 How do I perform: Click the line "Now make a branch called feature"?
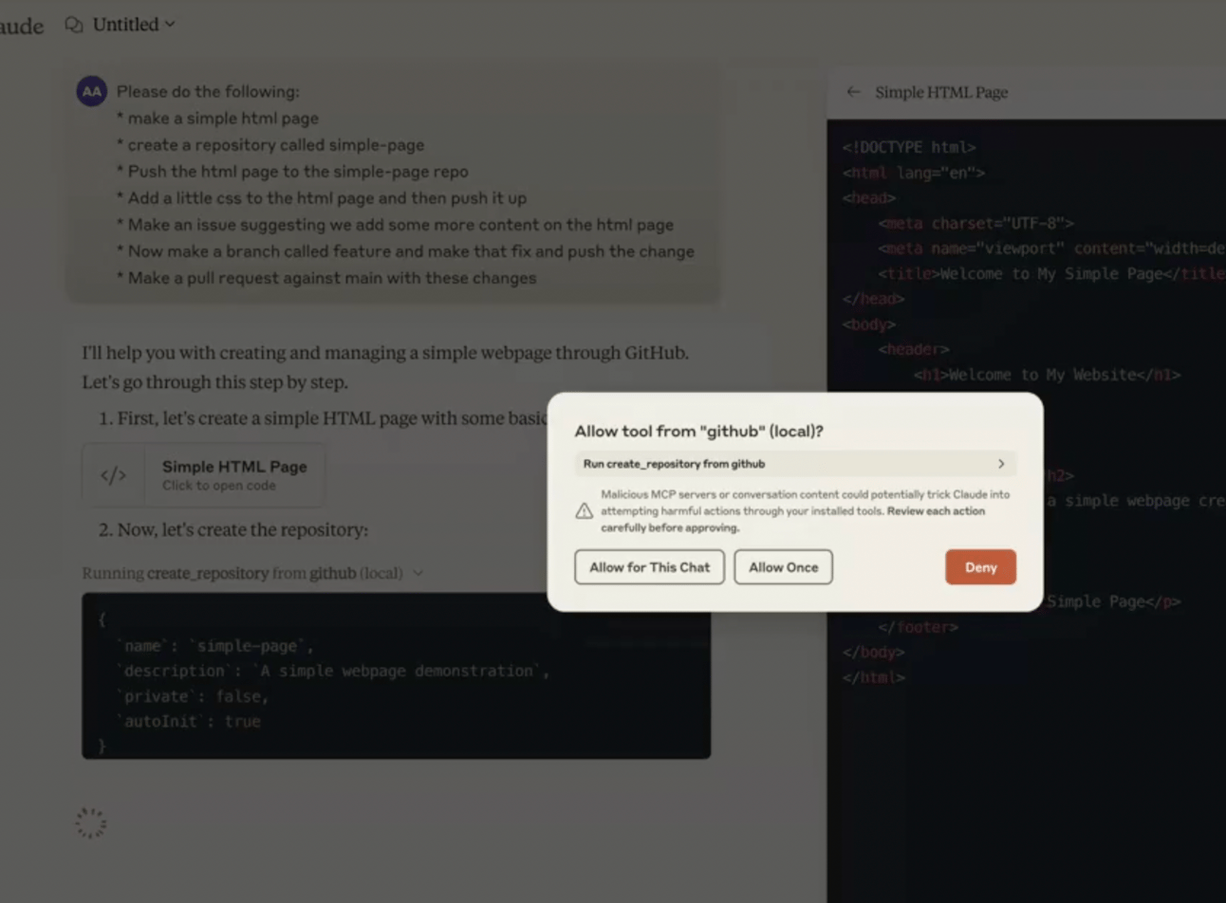point(411,251)
